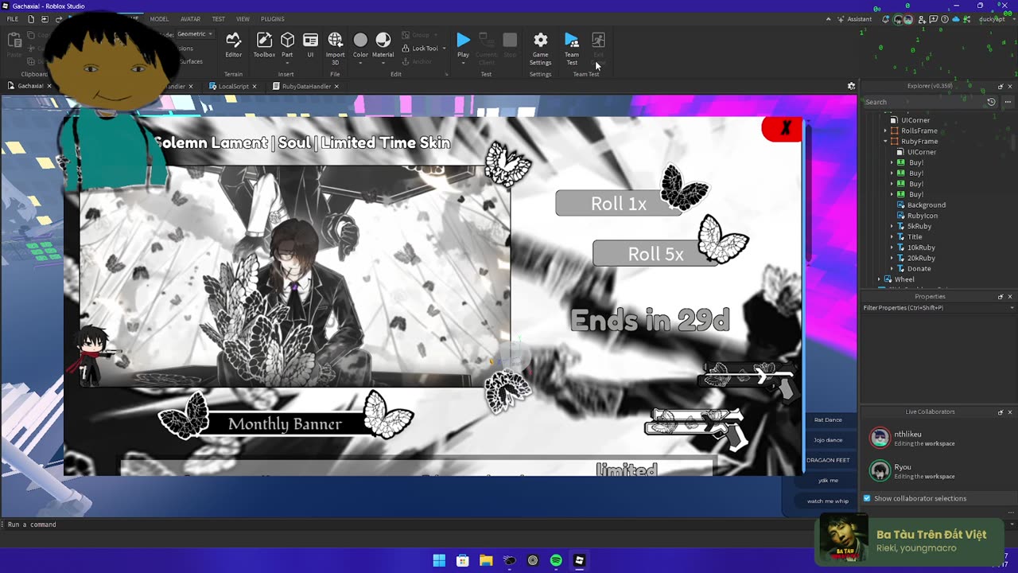Screen dimensions: 1018x573
Task: Open the Geometric mode dropdown
Action: pyautogui.click(x=195, y=34)
